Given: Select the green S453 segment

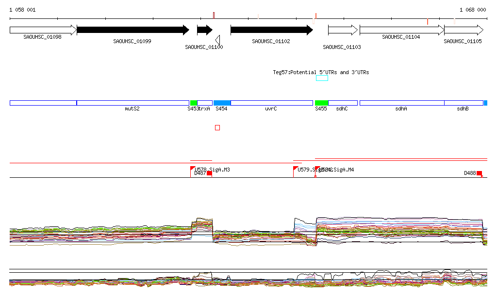Looking at the screenshot, I should (x=194, y=103).
